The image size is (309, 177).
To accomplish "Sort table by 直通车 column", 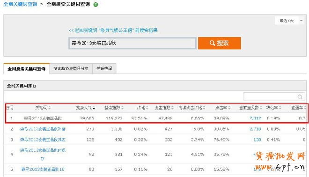I will (299, 108).
